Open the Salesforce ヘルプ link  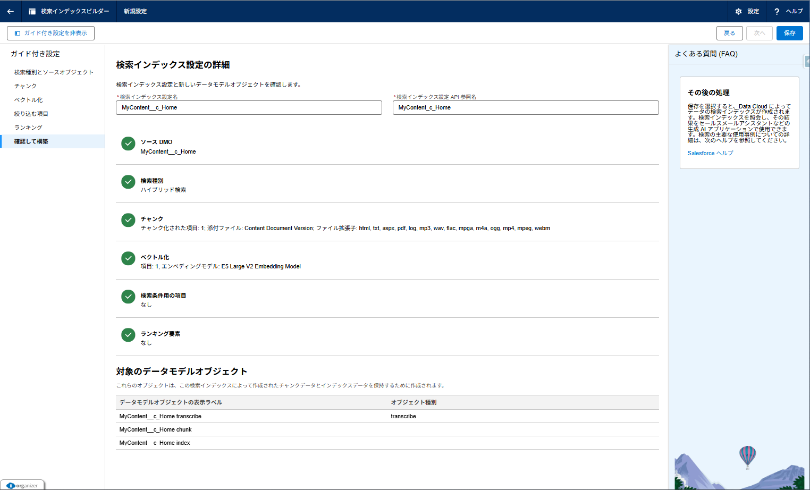point(710,153)
